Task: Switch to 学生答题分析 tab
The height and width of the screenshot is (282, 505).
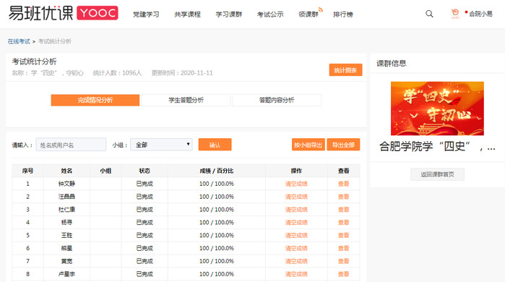Action: [186, 101]
